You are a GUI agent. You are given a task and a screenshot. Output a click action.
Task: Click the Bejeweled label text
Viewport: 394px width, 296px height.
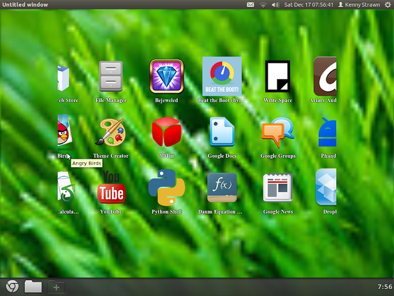tap(167, 101)
